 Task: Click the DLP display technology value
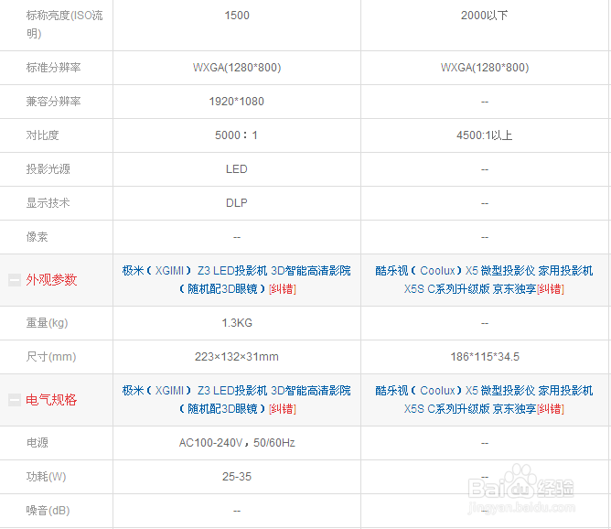tap(237, 203)
